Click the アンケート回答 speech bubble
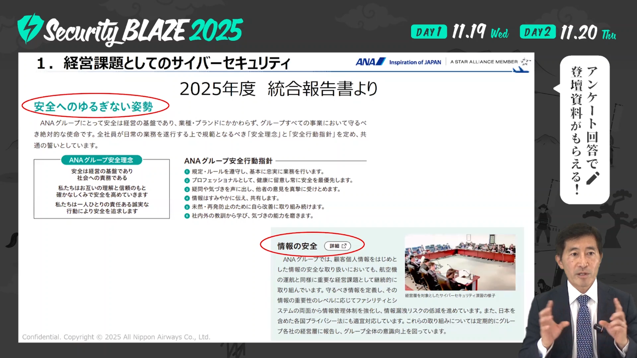The height and width of the screenshot is (358, 637). (x=585, y=129)
